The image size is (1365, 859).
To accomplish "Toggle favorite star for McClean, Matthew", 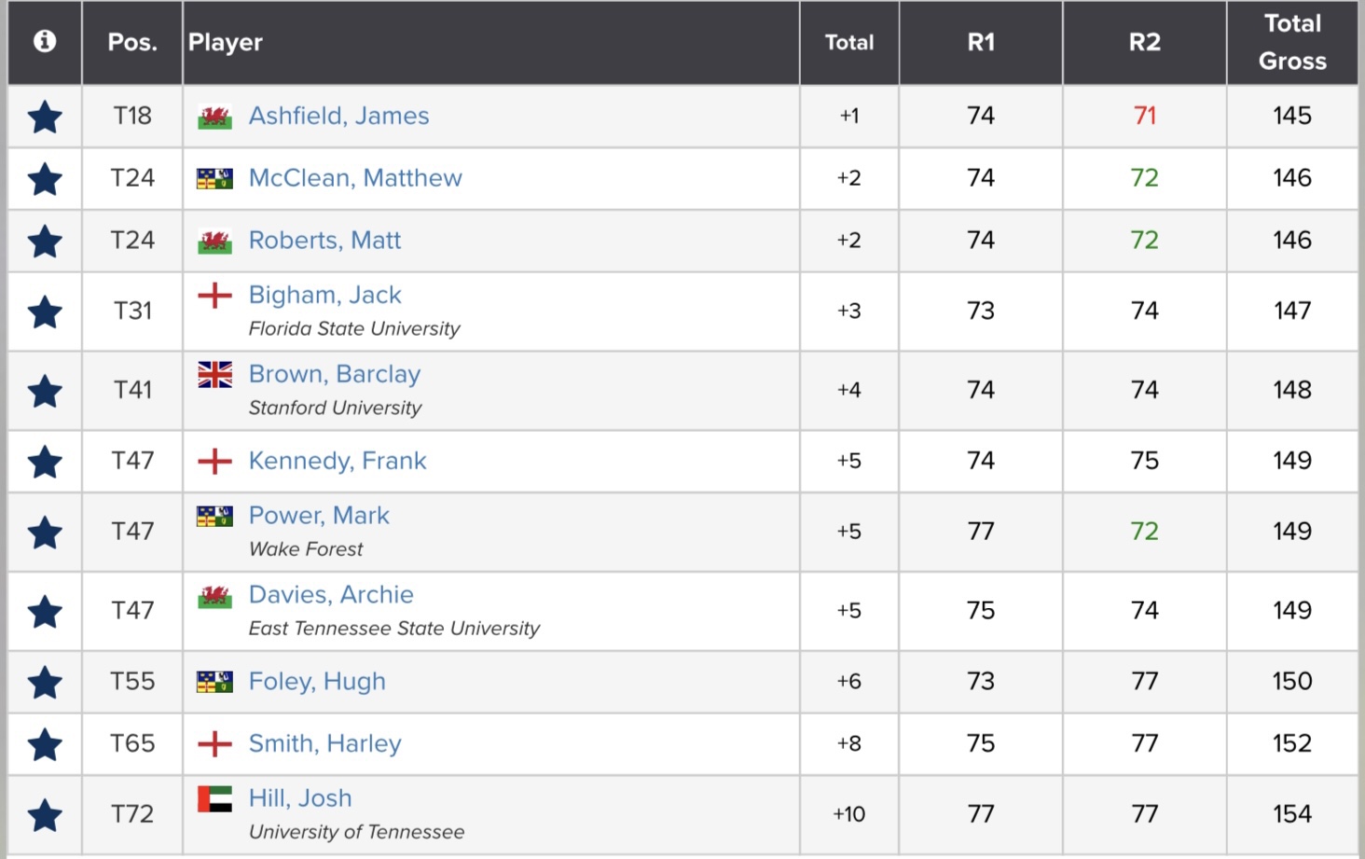I will (x=45, y=179).
